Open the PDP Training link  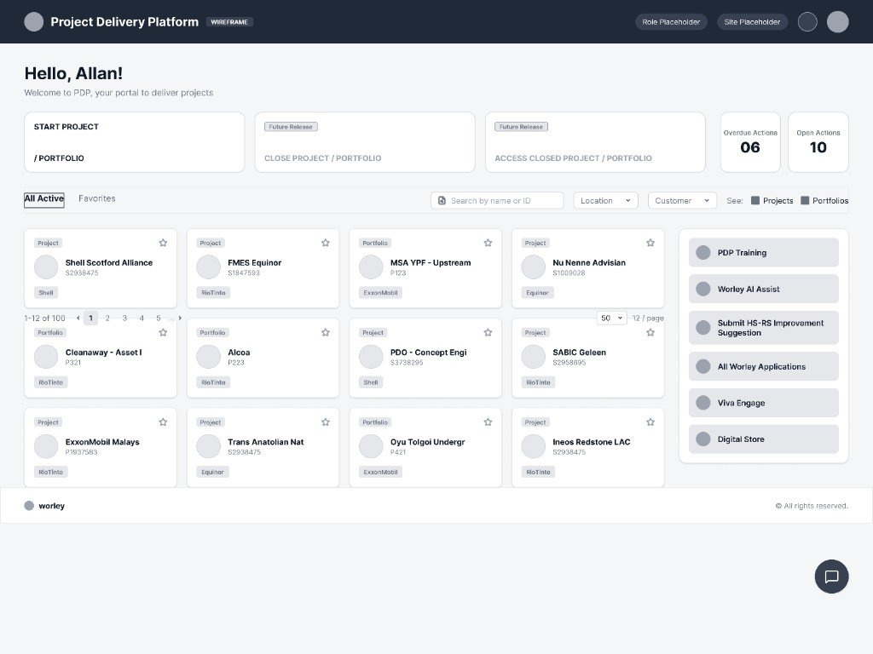tap(763, 252)
